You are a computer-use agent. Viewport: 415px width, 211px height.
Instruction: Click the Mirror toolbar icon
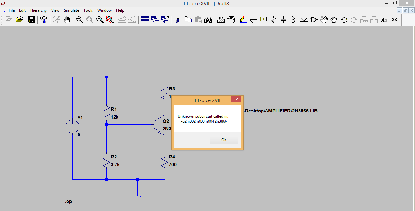pyautogui.click(x=374, y=20)
